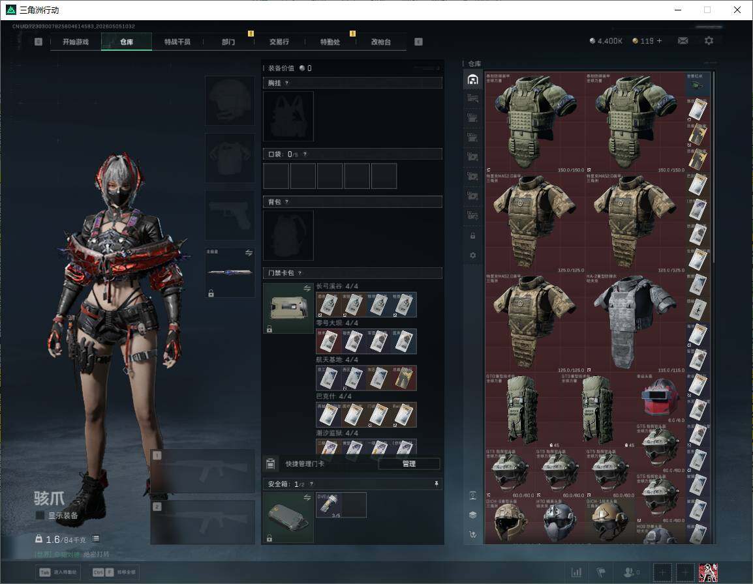Select the empty chest rig slot
Screen dimensions: 753x584
coord(288,116)
